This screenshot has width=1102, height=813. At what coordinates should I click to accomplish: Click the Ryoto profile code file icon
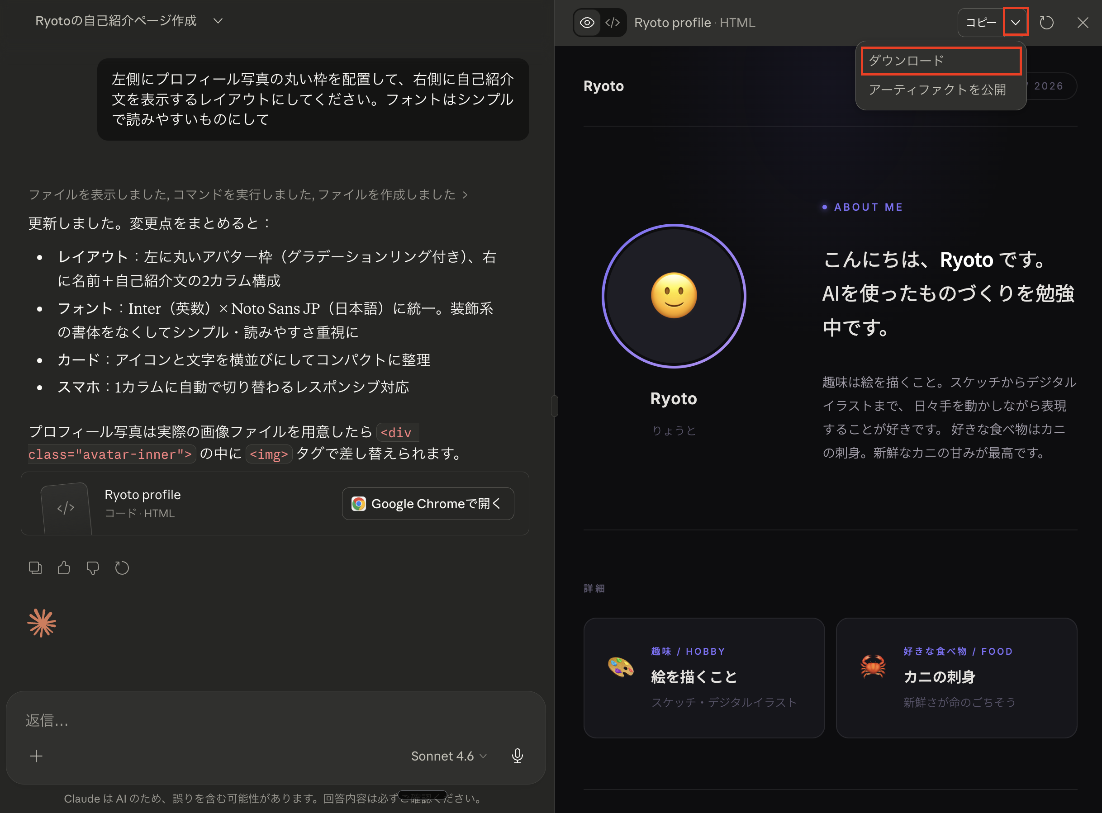pos(66,508)
